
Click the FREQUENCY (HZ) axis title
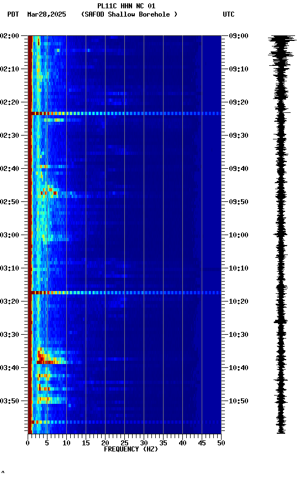pos(131,449)
